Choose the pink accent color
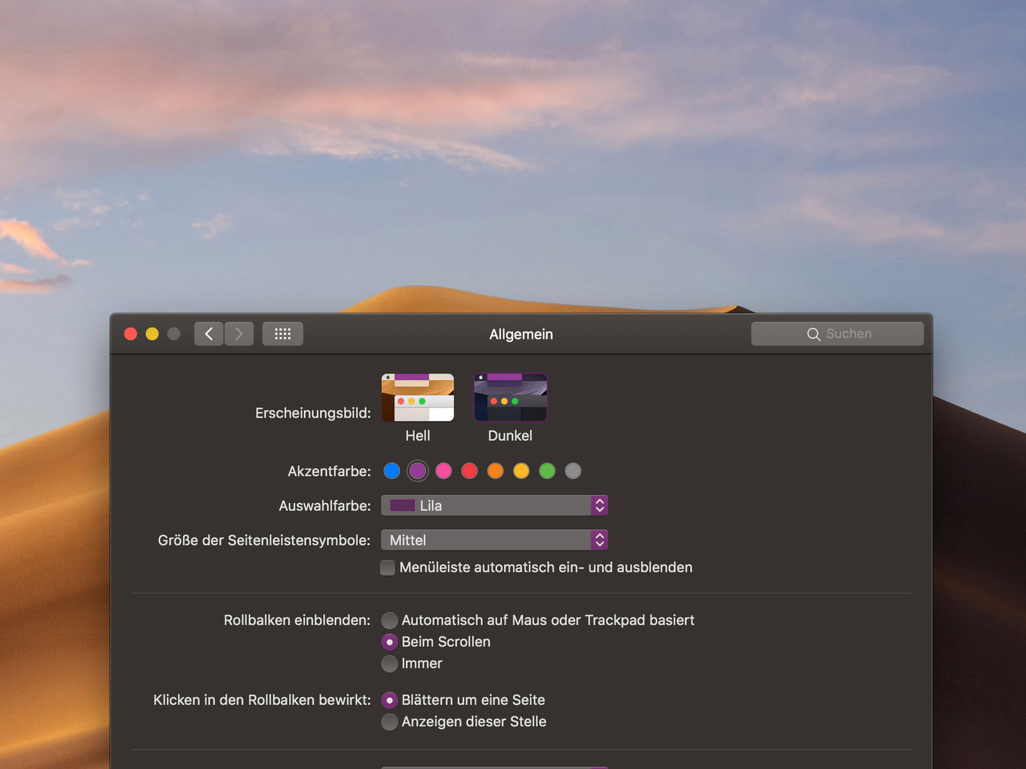 point(444,471)
